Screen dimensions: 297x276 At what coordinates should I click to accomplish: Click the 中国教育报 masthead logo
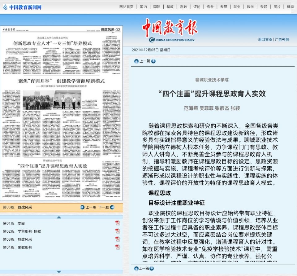click(x=170, y=29)
